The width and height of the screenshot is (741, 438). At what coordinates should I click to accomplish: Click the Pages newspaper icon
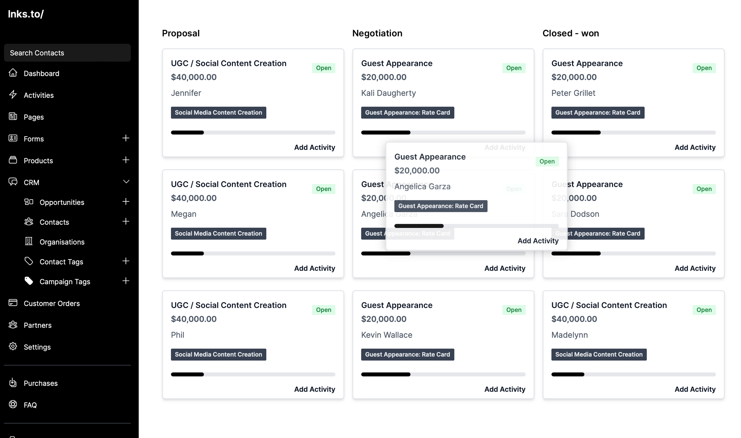[x=13, y=116]
